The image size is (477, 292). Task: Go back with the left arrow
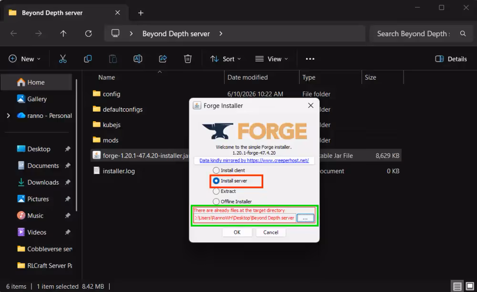14,33
